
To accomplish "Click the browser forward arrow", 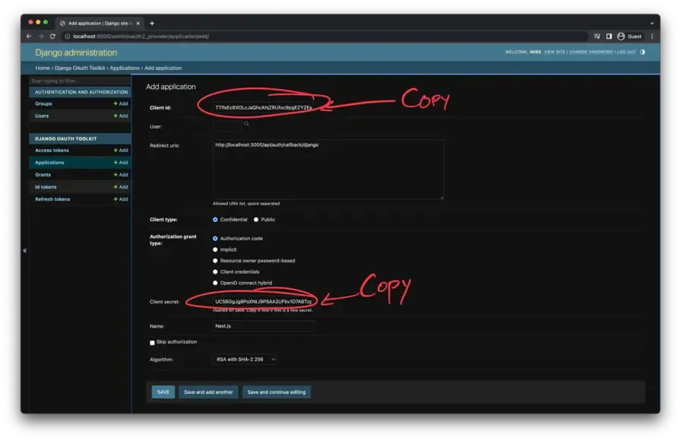I will tap(40, 36).
